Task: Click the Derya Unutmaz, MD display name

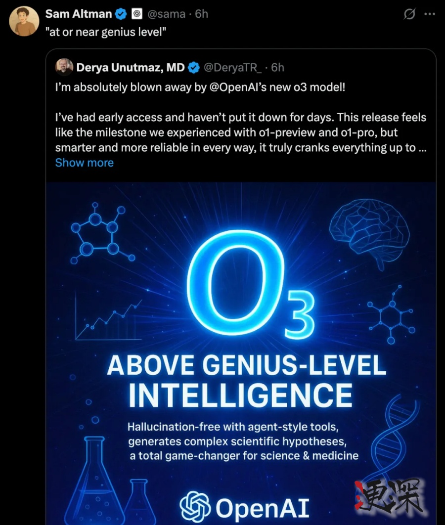Action: pos(130,67)
